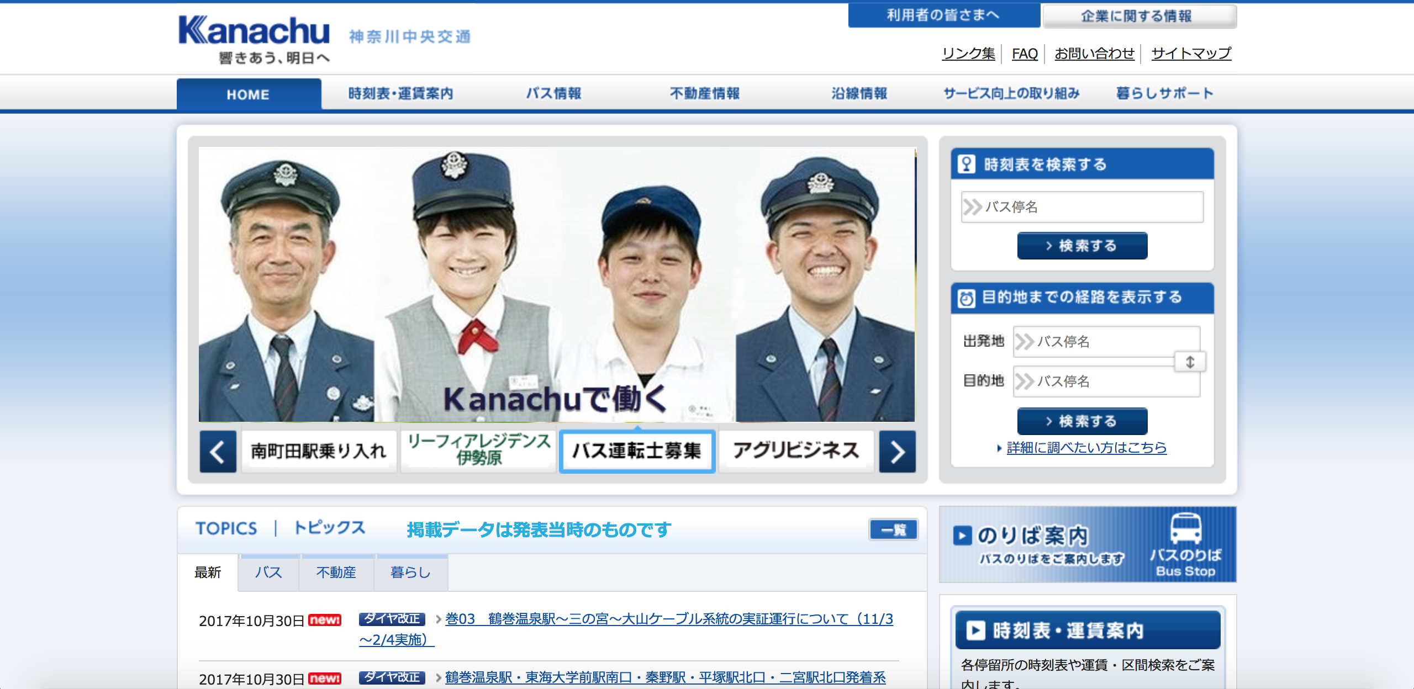Click 詳細に調べたい方はこちら link
1414x689 pixels.
[x=1086, y=448]
